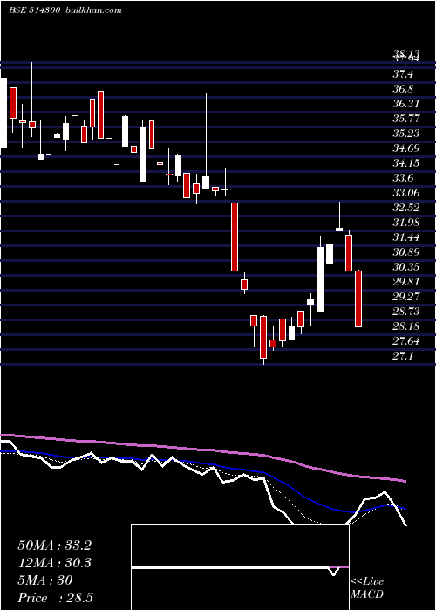Select the 34.15 price axis value
The width and height of the screenshot is (436, 611).
[405, 163]
